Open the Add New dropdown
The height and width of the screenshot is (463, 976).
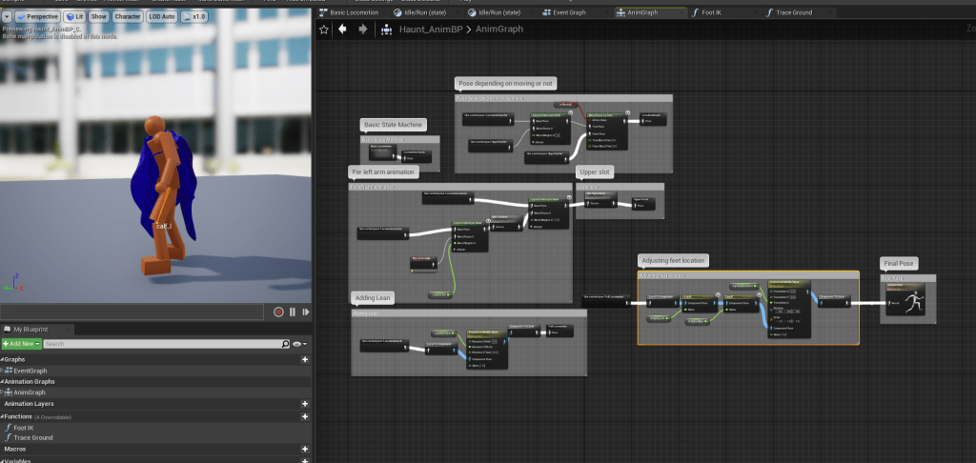21,343
